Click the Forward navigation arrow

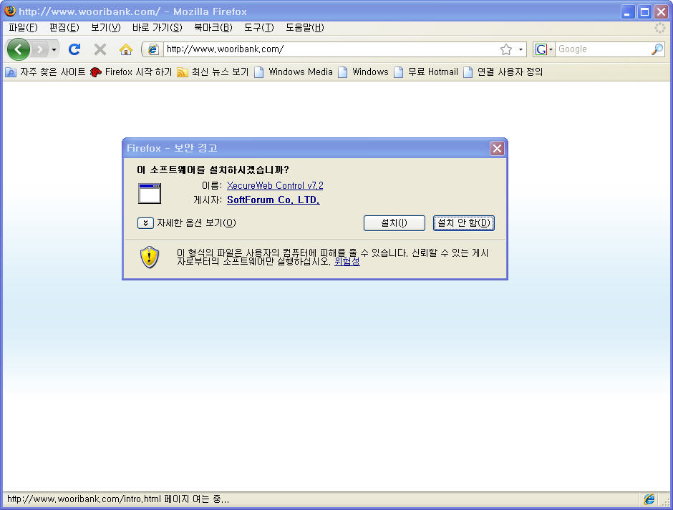tap(40, 49)
